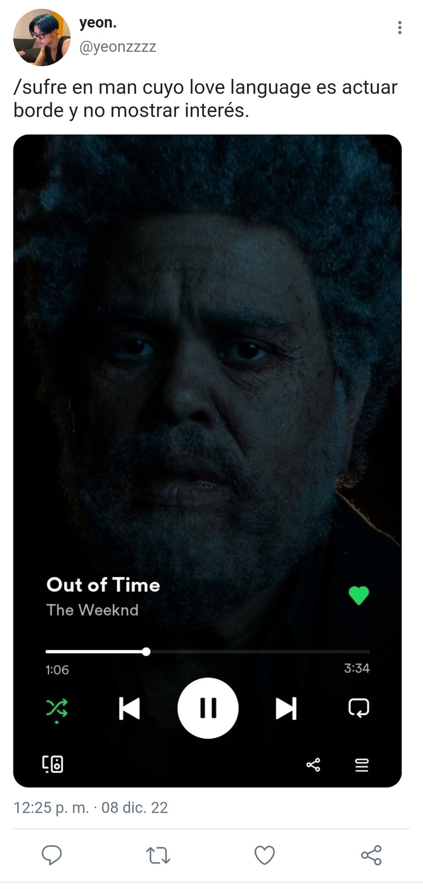Retweet using the retweet arrows icon

158,855
